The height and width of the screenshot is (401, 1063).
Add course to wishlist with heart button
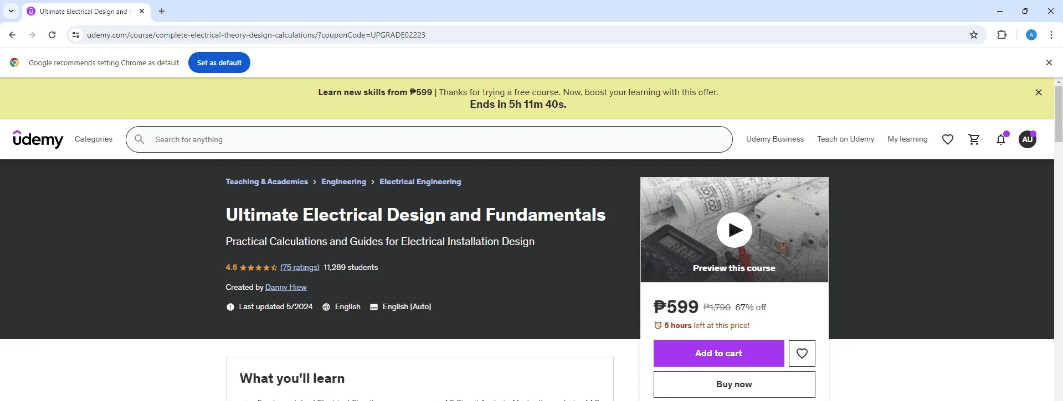pos(802,353)
